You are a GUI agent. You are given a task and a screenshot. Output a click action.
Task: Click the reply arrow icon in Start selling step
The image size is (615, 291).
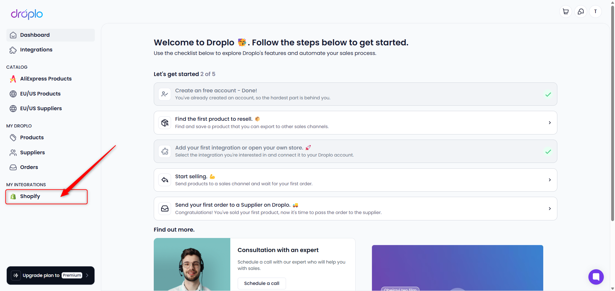165,180
